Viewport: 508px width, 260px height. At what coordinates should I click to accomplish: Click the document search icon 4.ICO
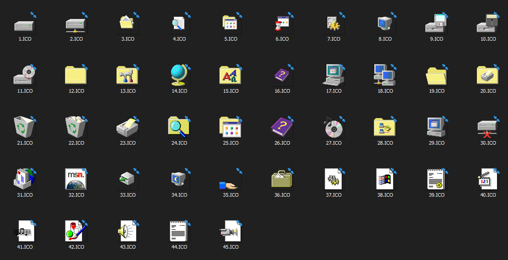pyautogui.click(x=178, y=24)
